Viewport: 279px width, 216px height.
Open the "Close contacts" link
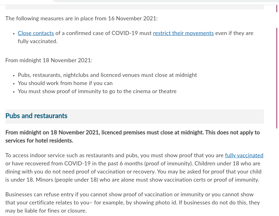pyautogui.click(x=36, y=33)
